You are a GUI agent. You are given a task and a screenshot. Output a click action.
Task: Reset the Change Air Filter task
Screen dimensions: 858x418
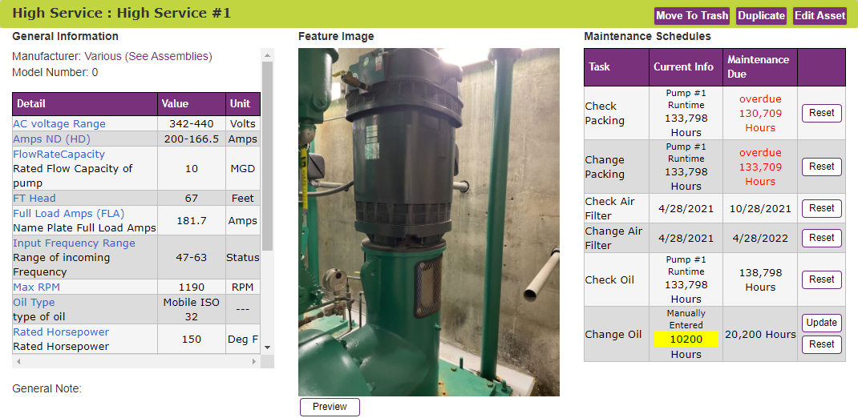point(821,238)
